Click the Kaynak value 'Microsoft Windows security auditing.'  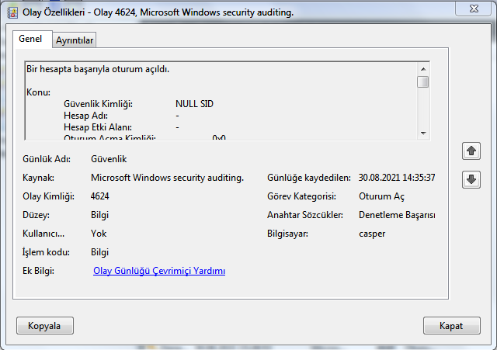167,178
